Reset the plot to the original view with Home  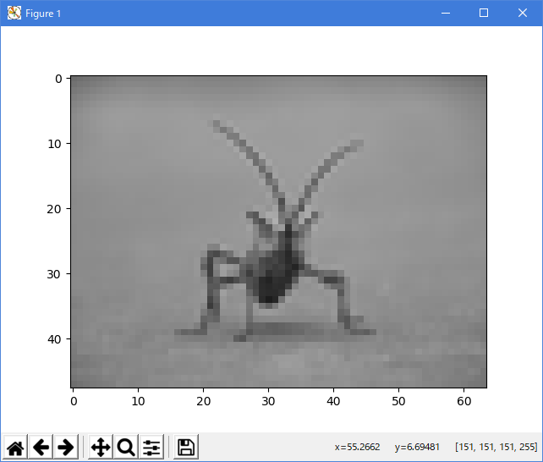pos(15,447)
